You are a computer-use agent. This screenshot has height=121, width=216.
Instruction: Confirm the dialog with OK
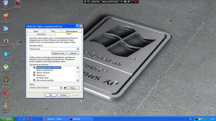[50, 95]
